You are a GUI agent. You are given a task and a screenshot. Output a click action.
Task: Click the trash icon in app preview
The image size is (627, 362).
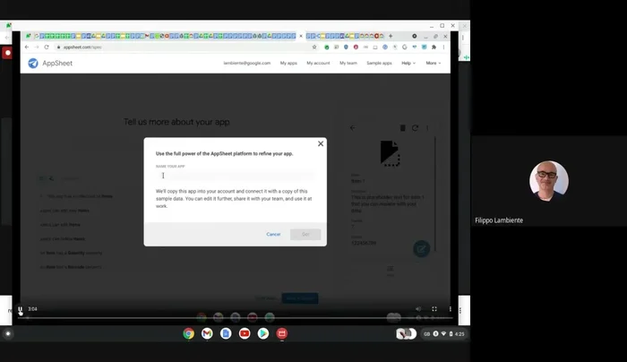tap(403, 128)
